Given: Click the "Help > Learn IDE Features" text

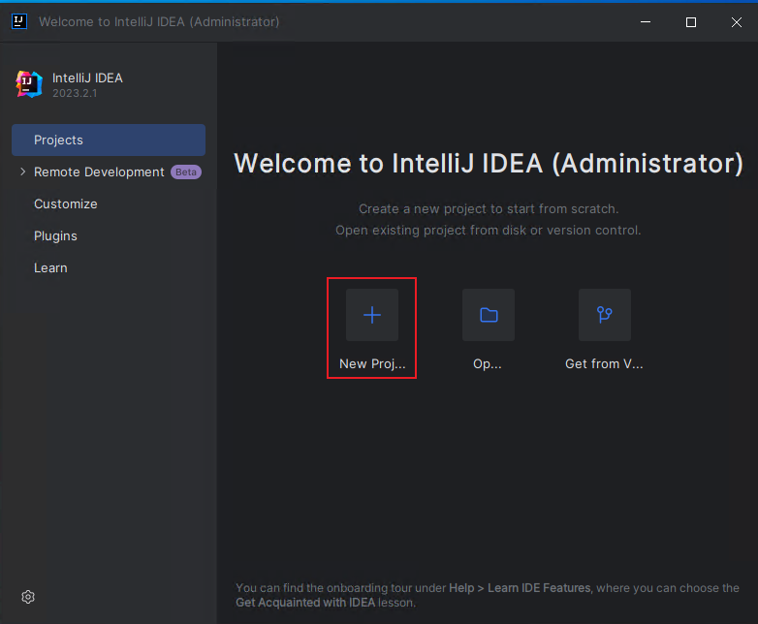Looking at the screenshot, I should click(x=520, y=588).
